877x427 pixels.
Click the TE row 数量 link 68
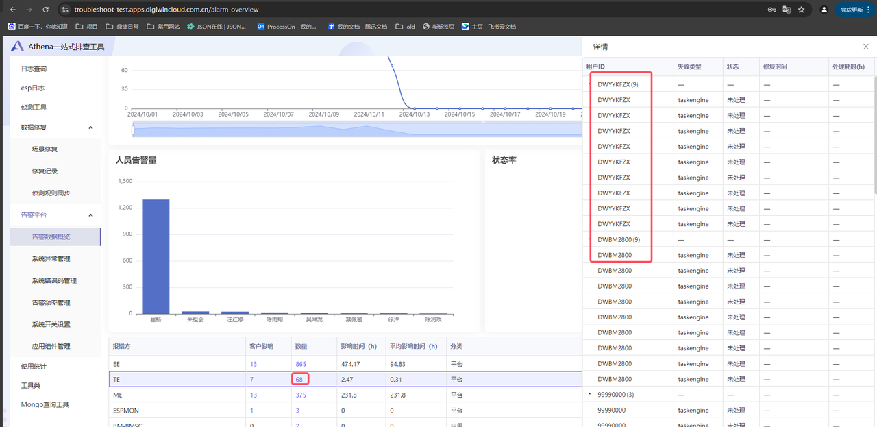click(299, 380)
